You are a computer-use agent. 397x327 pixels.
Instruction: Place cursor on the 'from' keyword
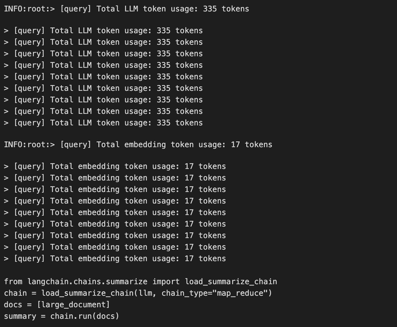coord(13,281)
